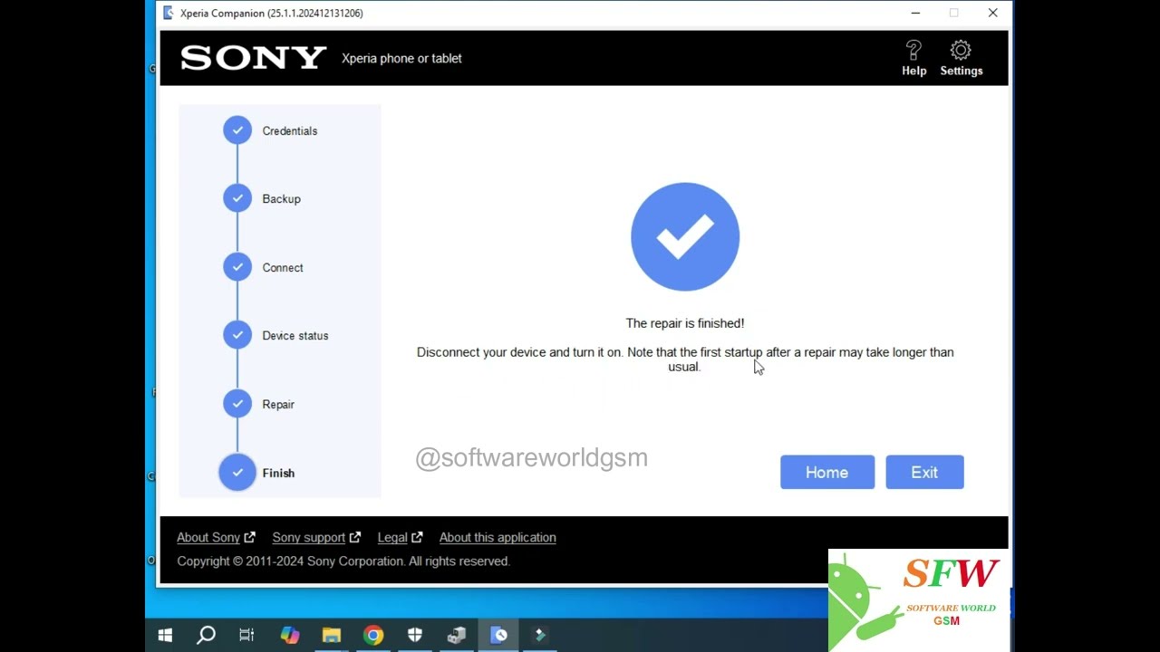Open the Settings gear

click(x=961, y=58)
